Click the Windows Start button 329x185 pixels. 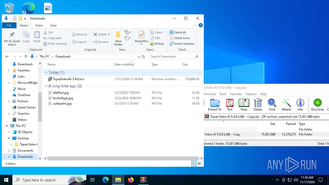pos(6,180)
